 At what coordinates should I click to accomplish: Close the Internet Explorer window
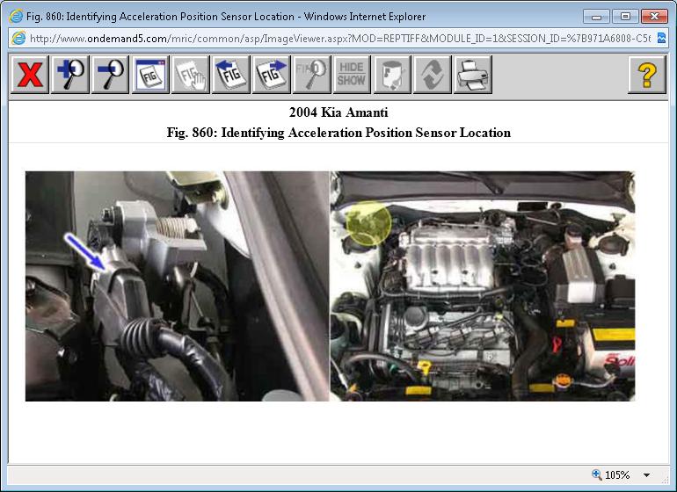654,17
